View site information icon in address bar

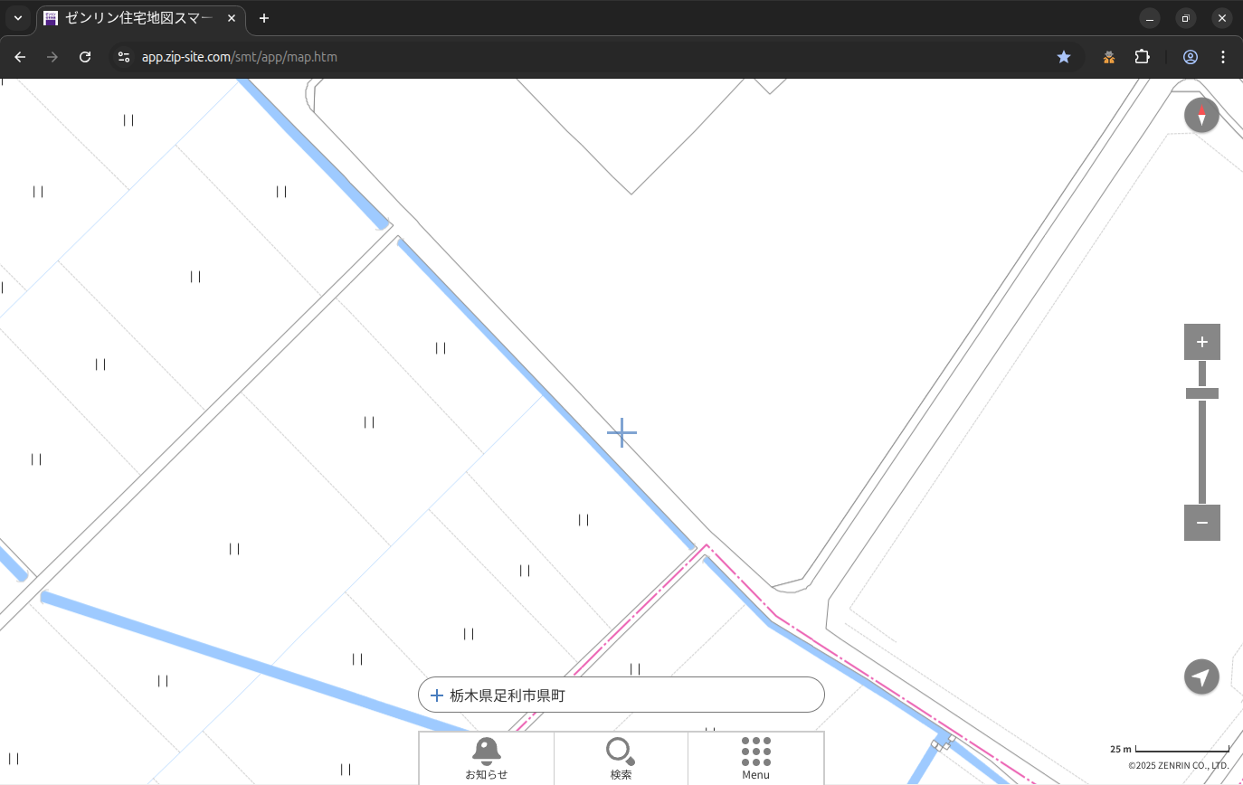pyautogui.click(x=124, y=57)
